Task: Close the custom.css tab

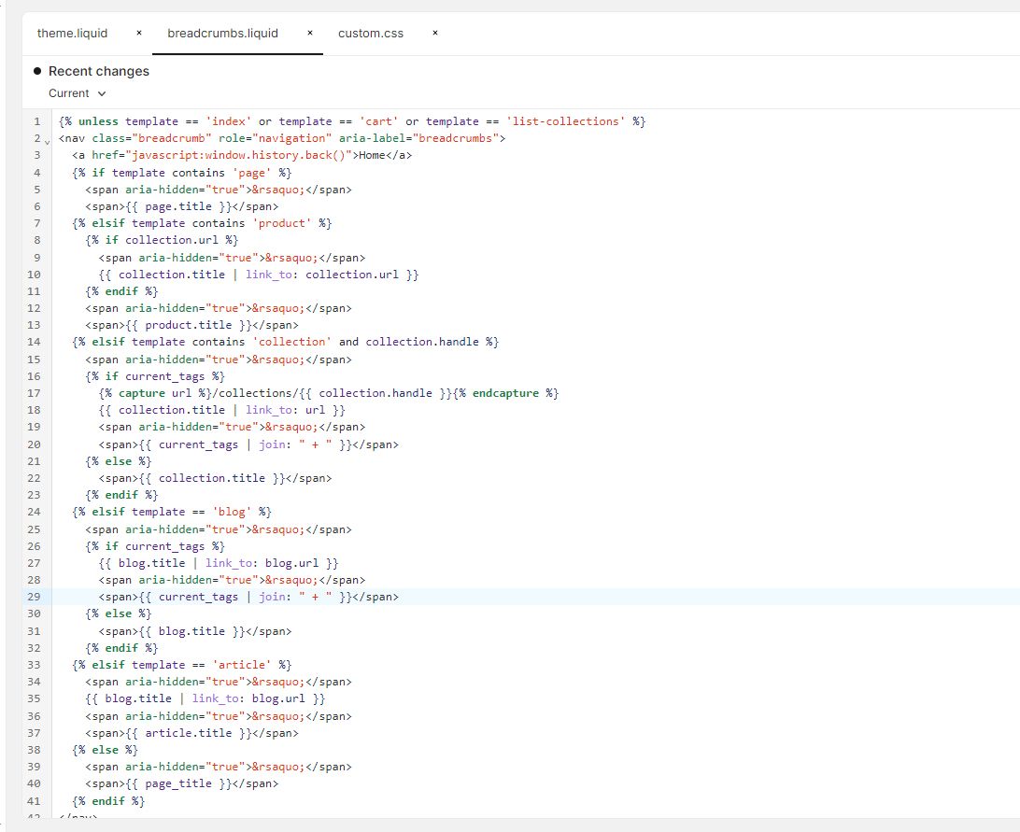Action: (x=435, y=34)
